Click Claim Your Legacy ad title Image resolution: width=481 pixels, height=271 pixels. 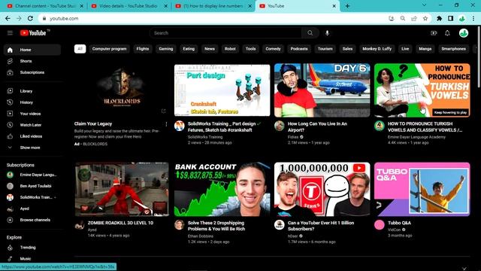pyautogui.click(x=93, y=123)
